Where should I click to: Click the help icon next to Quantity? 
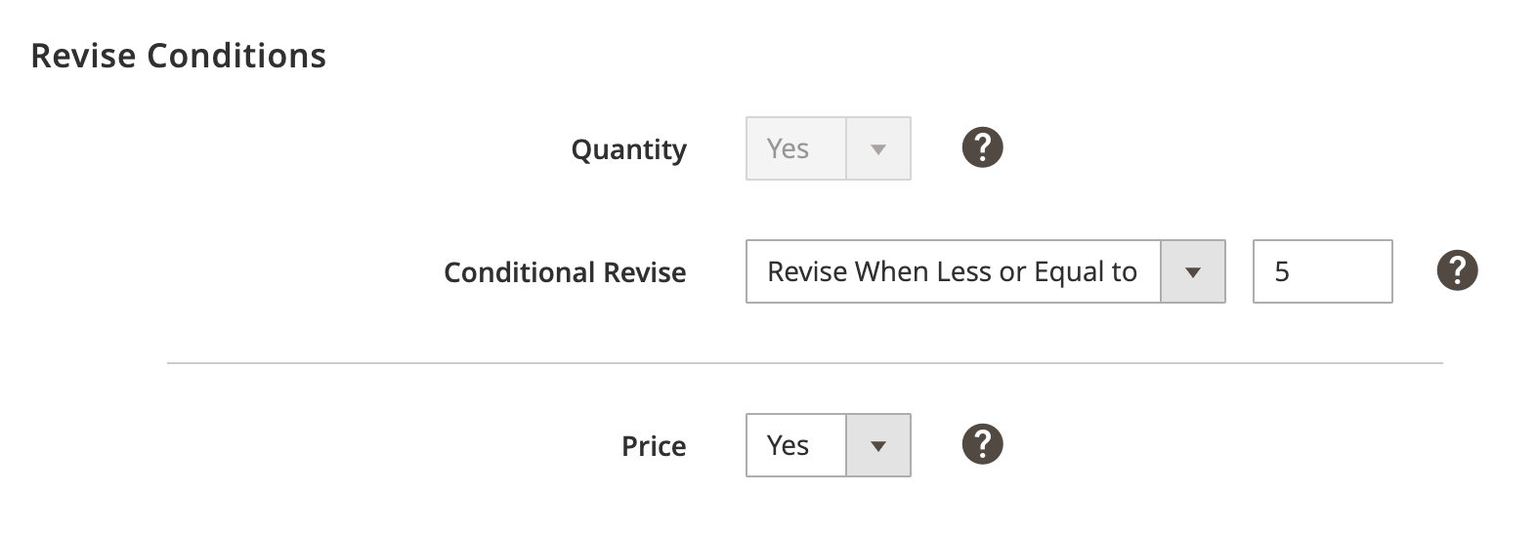click(x=982, y=148)
